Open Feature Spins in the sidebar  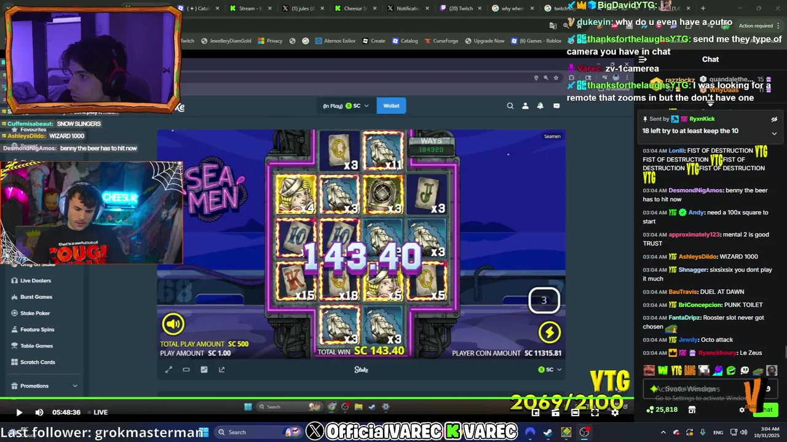coord(37,330)
